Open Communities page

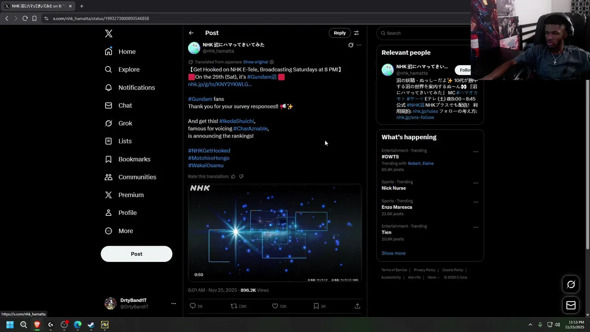(130, 177)
